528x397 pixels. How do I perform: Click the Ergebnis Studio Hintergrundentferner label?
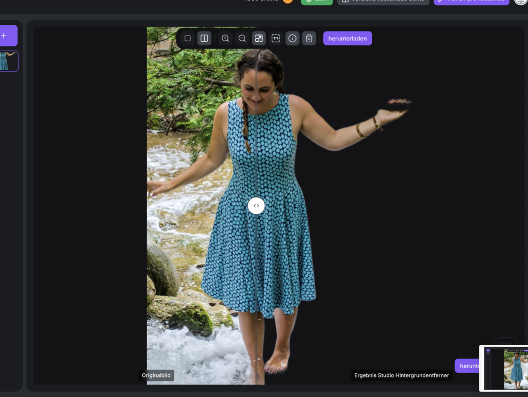(x=401, y=375)
